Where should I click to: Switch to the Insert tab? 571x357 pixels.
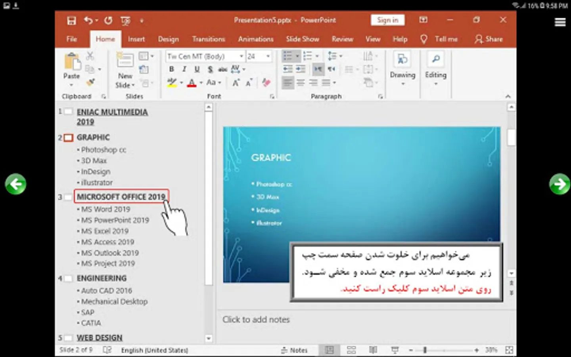pyautogui.click(x=136, y=39)
